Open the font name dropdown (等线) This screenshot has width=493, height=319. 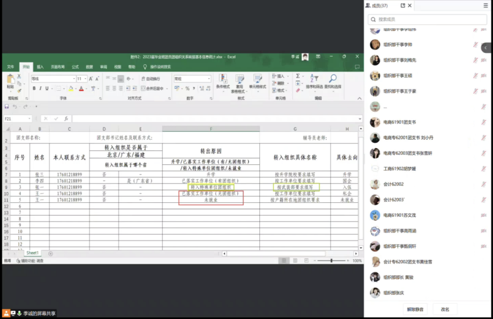pyautogui.click(x=52, y=79)
